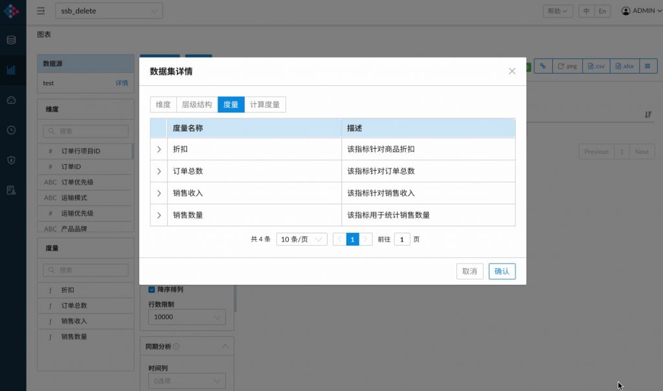Export the chart as .xlsx
Screen dimensions: 663x391
coord(625,66)
